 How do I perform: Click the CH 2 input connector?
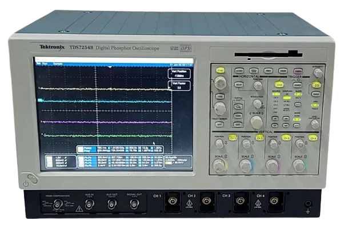206,201
